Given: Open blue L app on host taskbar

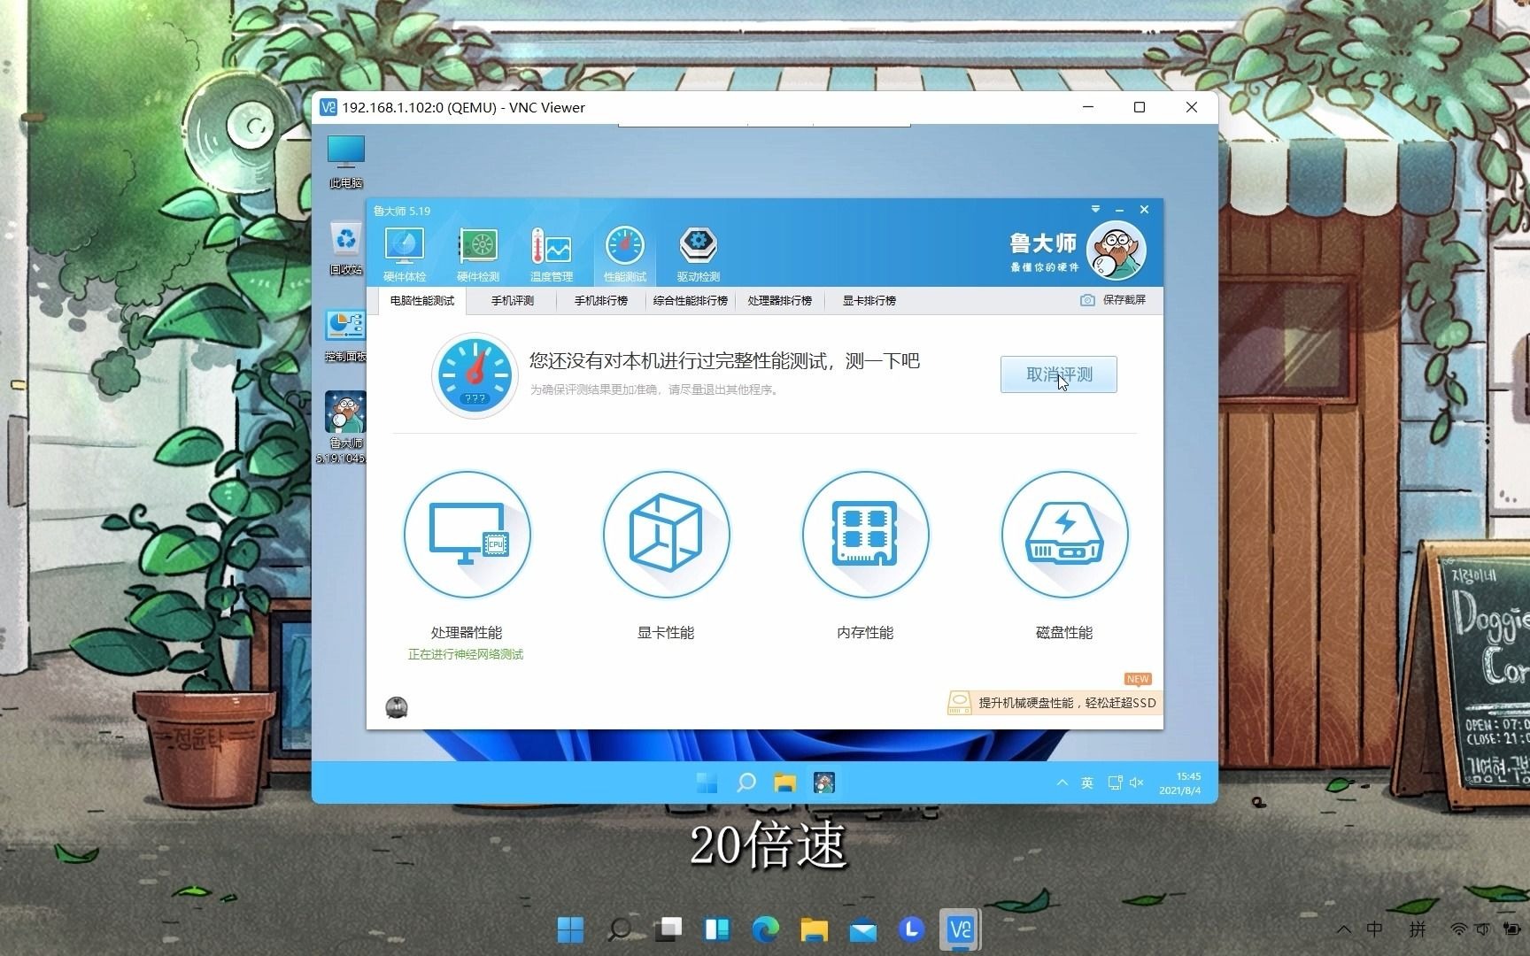Looking at the screenshot, I should pos(912,929).
